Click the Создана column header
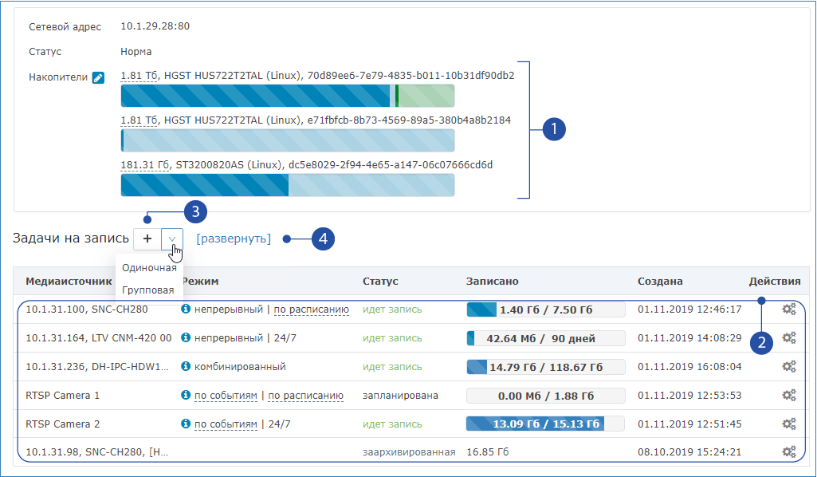 coord(660,282)
